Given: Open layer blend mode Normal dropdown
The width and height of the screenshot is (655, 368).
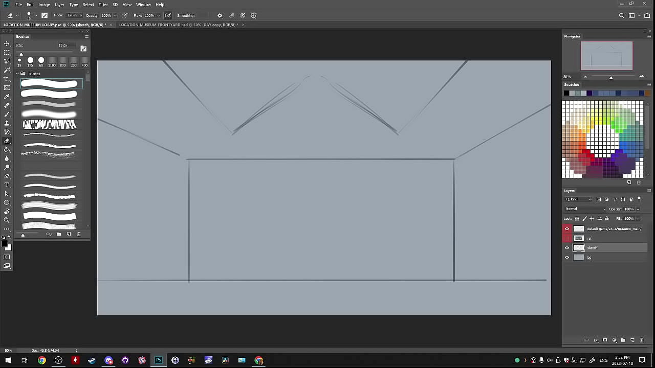Looking at the screenshot, I should [585, 209].
